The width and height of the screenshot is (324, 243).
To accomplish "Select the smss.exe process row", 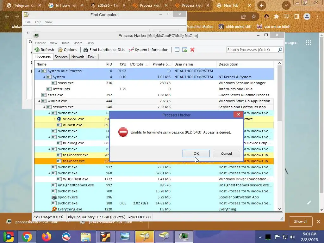I will coord(154,83).
